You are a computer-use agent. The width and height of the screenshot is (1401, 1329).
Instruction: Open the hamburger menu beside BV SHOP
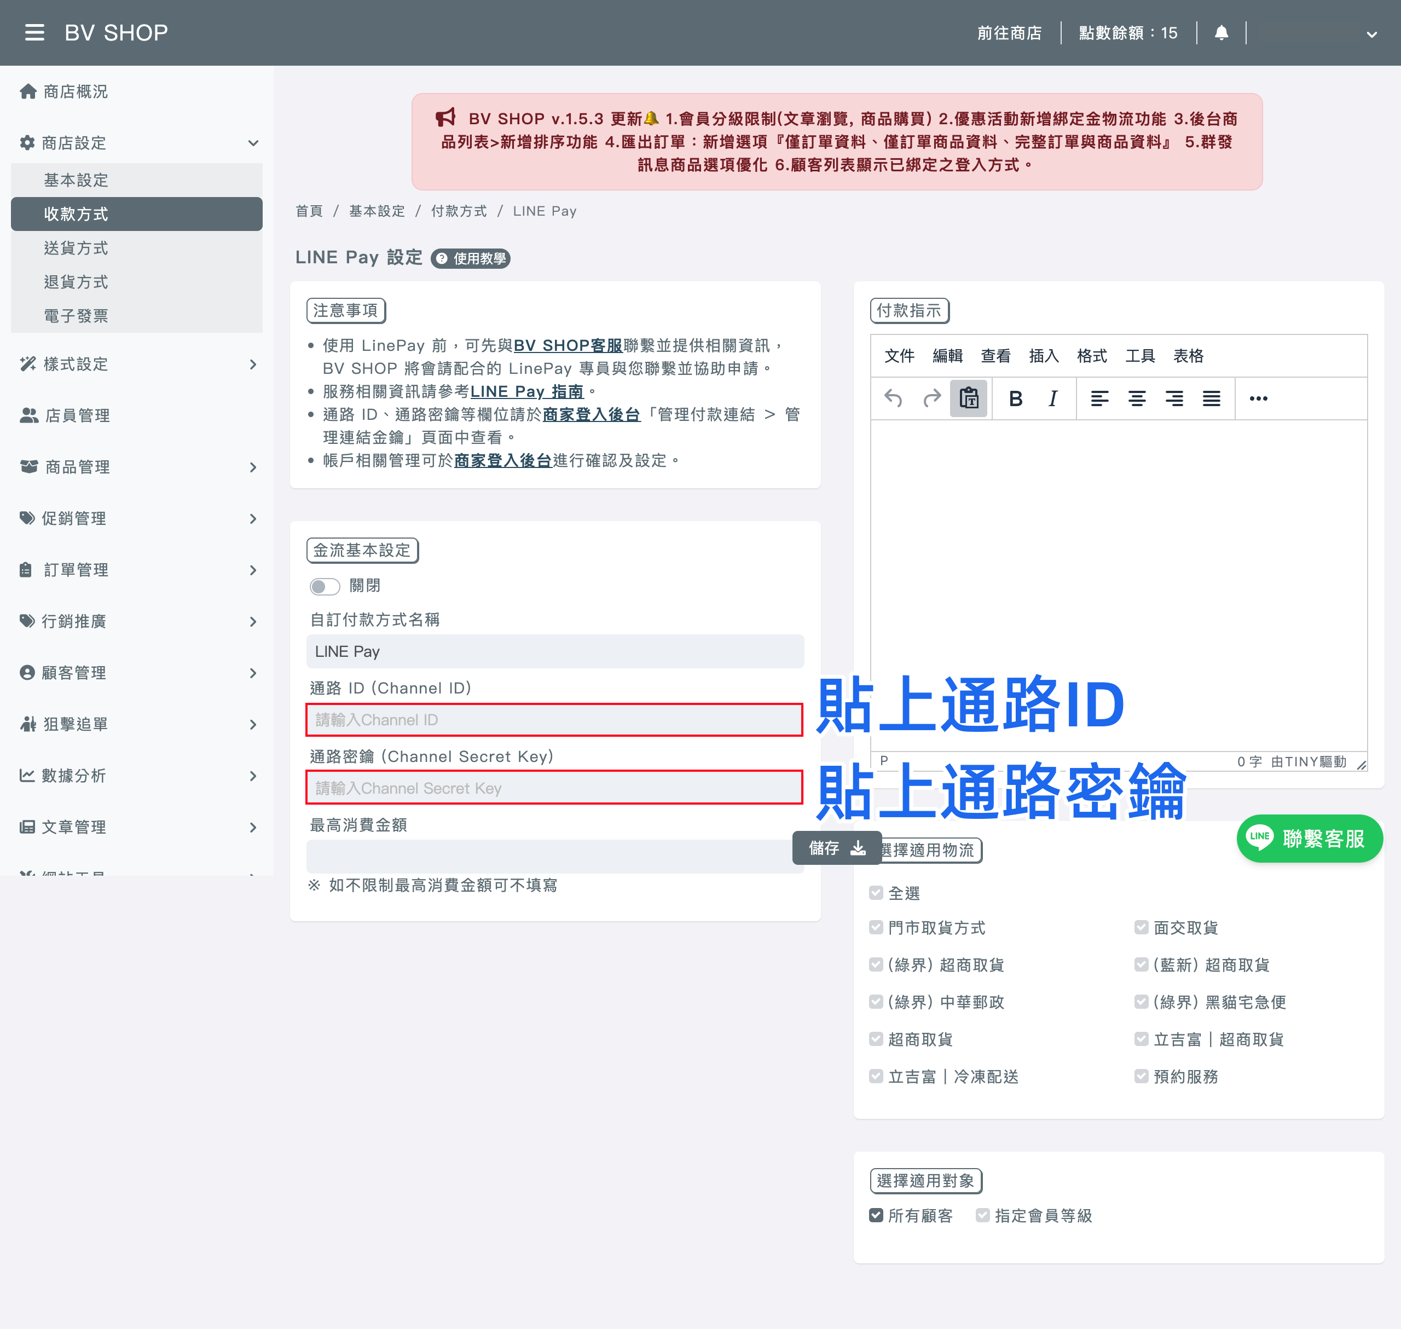click(34, 33)
